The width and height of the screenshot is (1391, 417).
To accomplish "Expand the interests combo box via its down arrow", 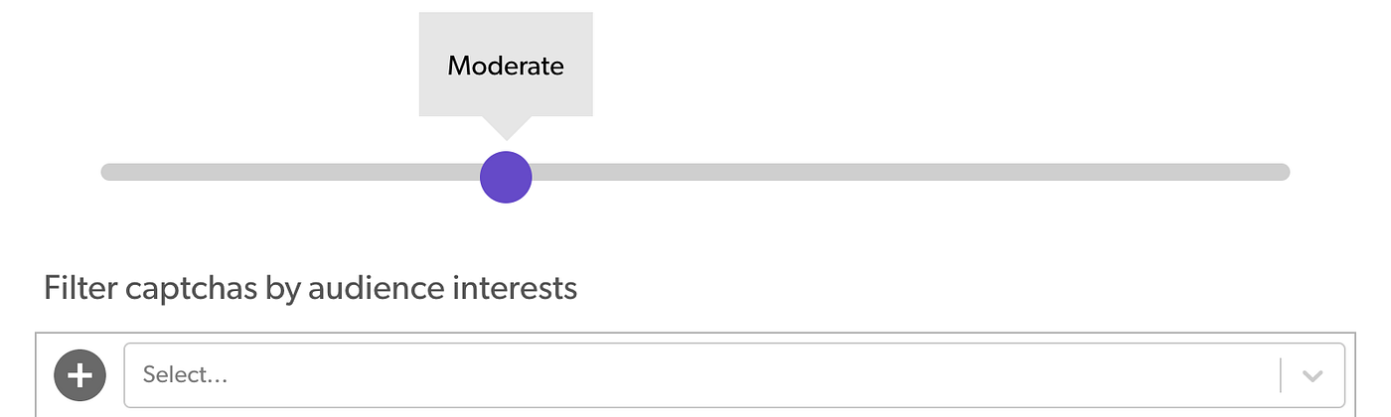I will click(1313, 375).
